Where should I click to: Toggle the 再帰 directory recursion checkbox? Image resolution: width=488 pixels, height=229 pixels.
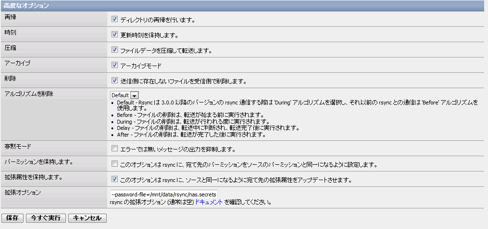coord(114,20)
